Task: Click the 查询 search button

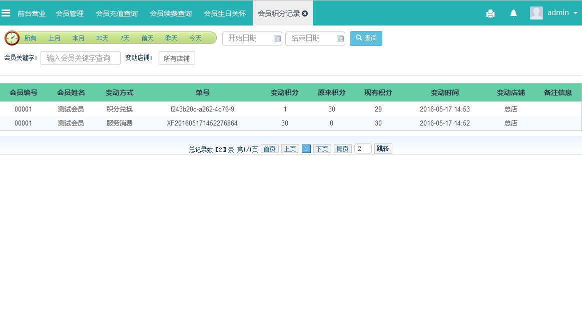Action: point(366,38)
